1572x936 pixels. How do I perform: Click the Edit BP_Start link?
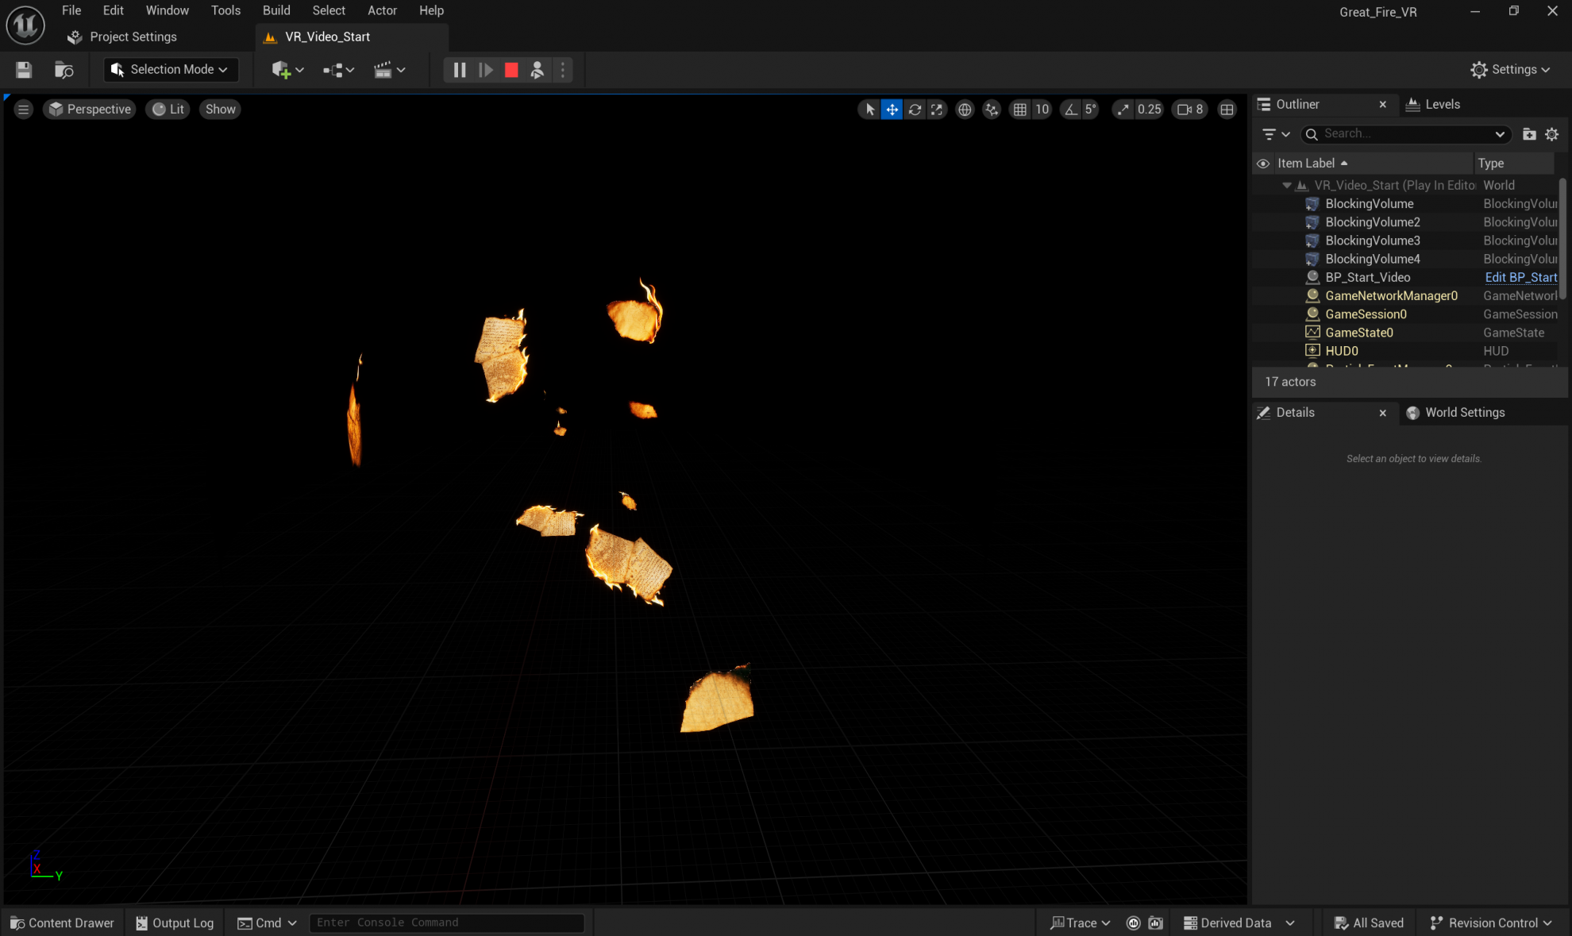pos(1520,277)
